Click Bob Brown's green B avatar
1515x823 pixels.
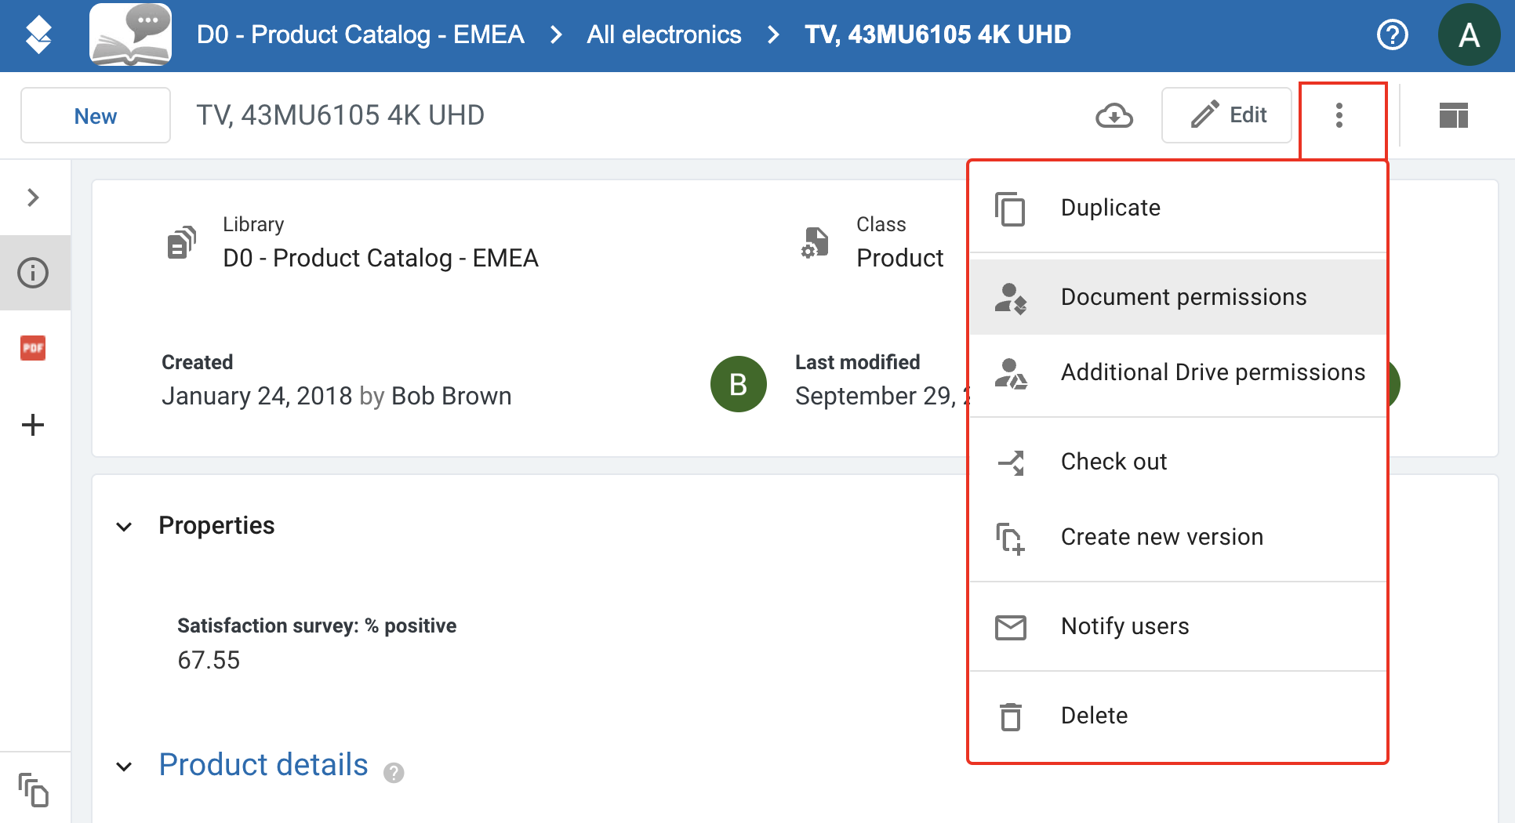pyautogui.click(x=738, y=384)
